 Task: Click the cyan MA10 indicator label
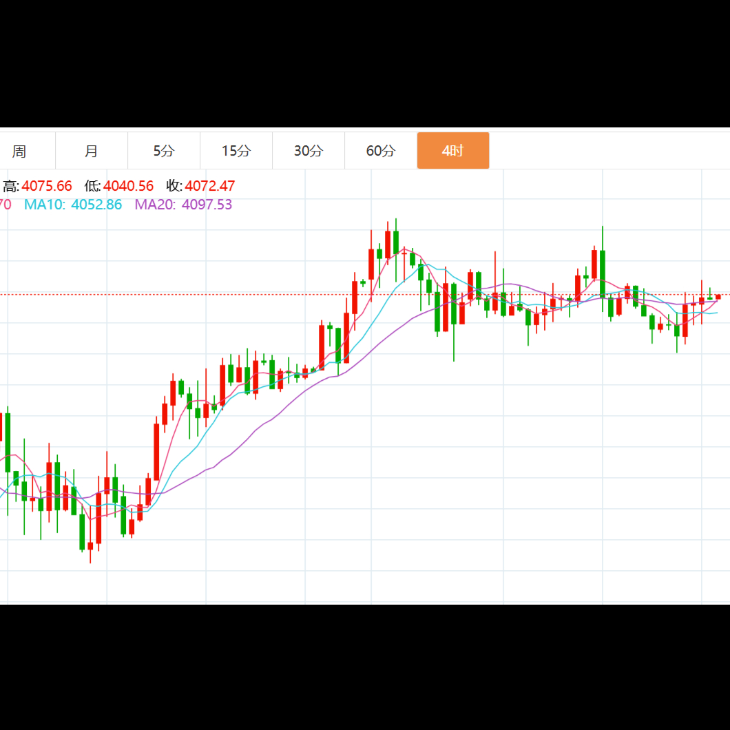45,205
